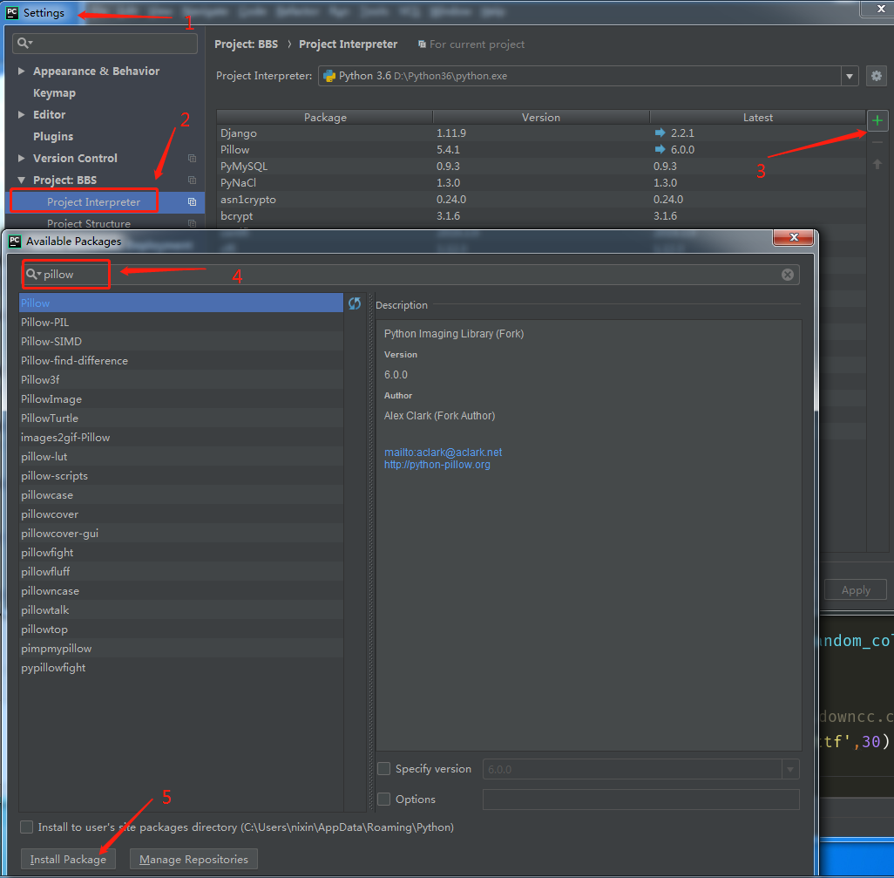Select the Django row in installed packages

[x=541, y=133]
